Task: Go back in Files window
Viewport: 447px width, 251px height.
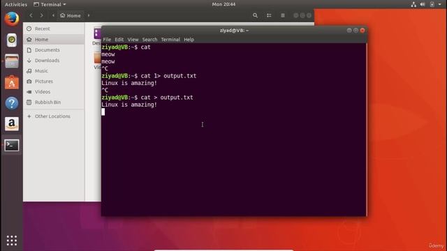Action: [x=31, y=15]
